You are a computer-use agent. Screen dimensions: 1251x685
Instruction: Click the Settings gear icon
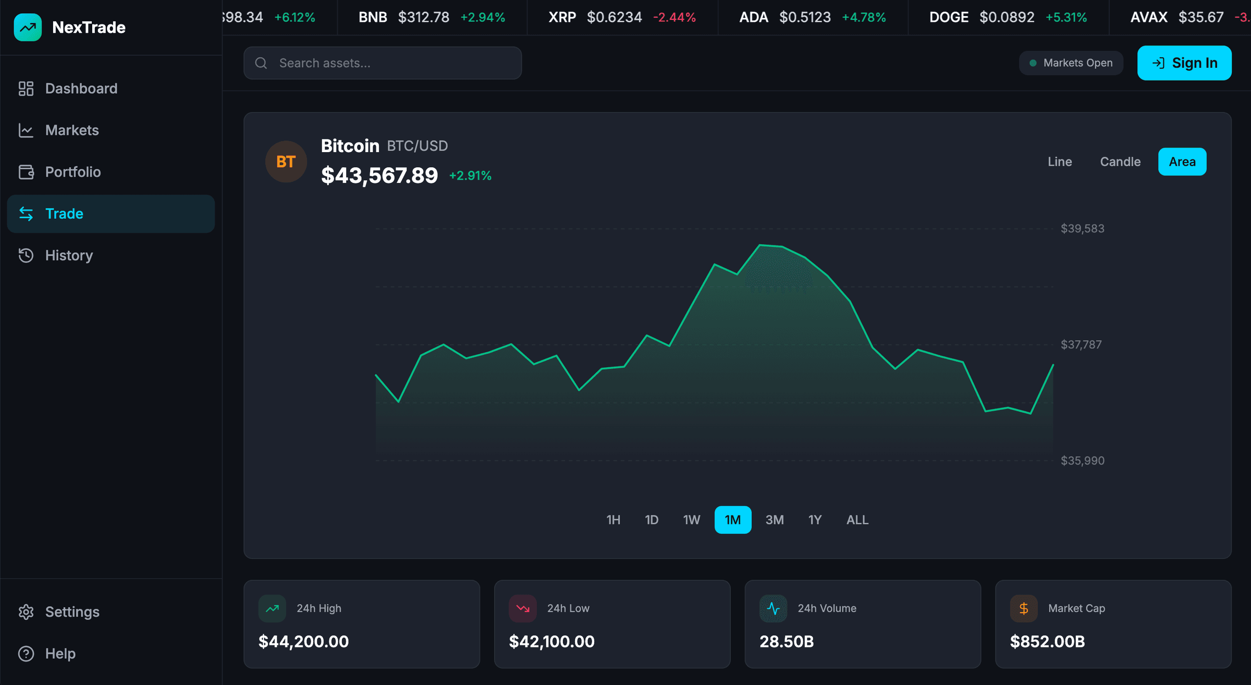click(x=26, y=612)
